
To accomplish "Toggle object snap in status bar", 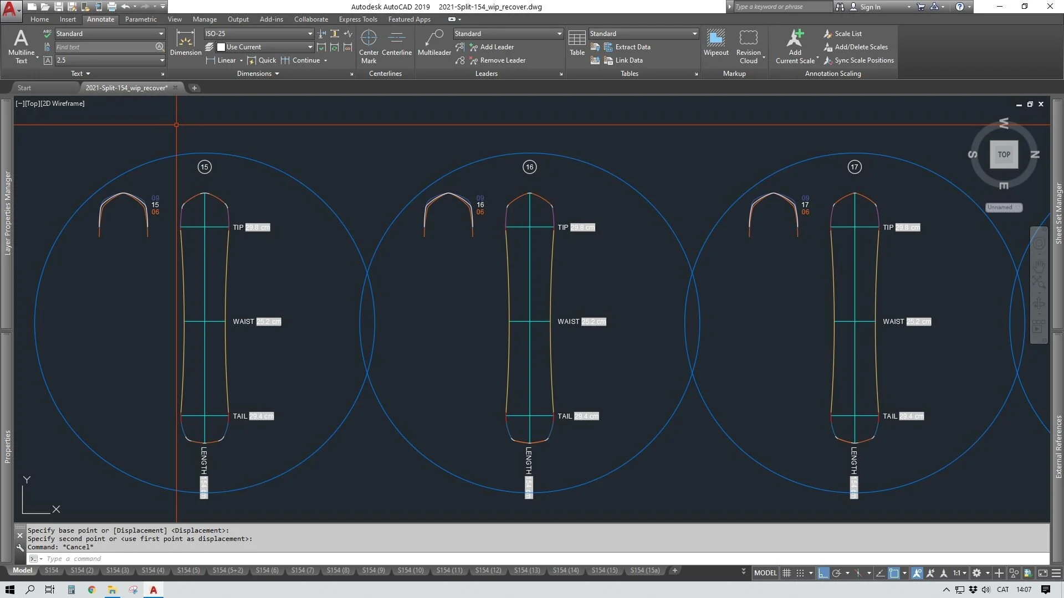I will [x=894, y=573].
